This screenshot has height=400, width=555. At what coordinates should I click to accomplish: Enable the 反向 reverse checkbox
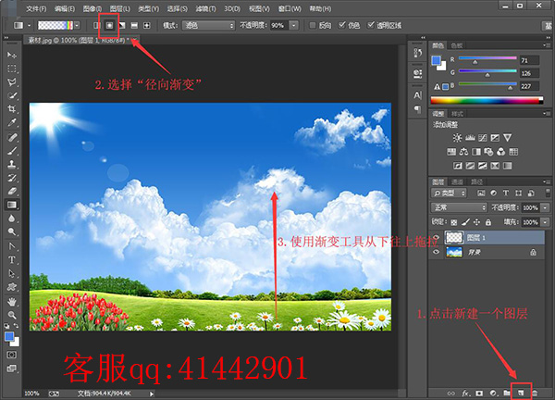(x=313, y=25)
